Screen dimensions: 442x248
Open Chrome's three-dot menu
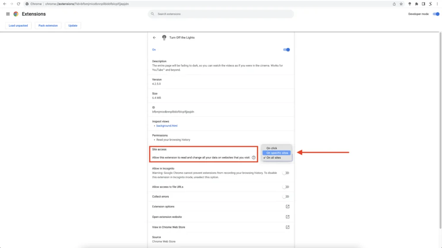437,4
